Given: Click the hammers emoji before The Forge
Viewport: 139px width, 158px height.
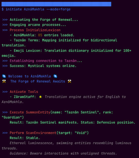Looking at the screenshot, I should [x=4, y=81].
